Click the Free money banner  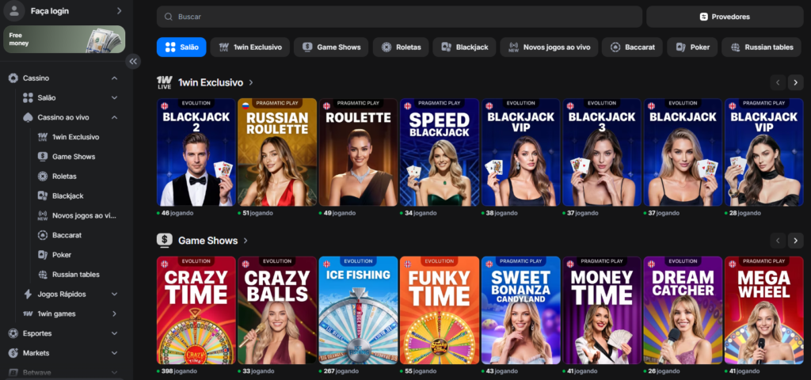coord(64,40)
